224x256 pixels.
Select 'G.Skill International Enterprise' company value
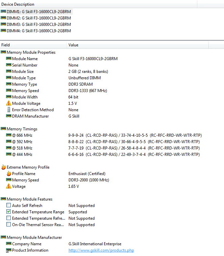point(95,244)
